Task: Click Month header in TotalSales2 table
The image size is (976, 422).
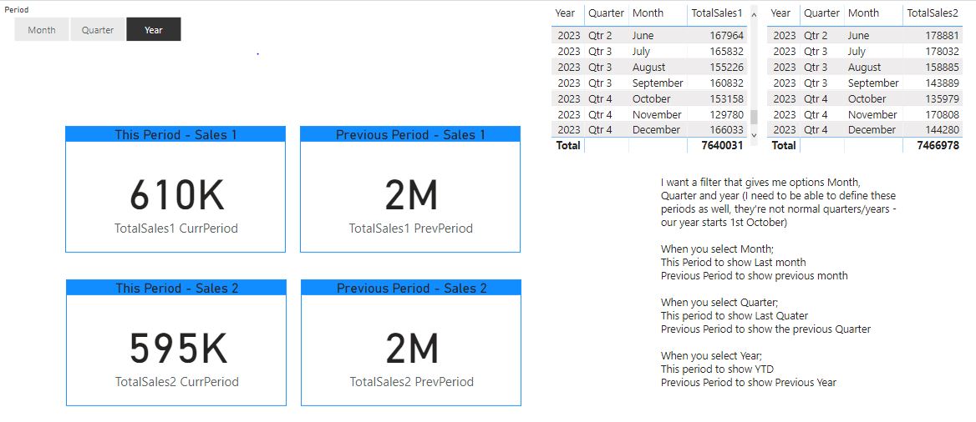Action: pyautogui.click(x=863, y=13)
